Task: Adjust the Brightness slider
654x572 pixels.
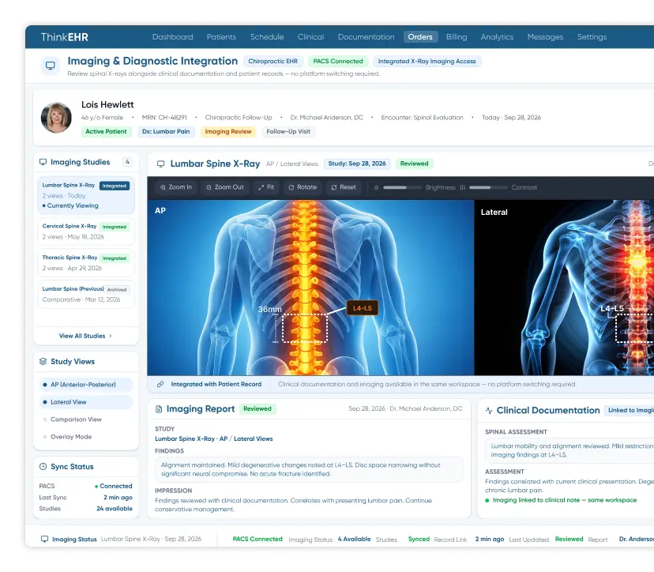Action: pos(403,187)
